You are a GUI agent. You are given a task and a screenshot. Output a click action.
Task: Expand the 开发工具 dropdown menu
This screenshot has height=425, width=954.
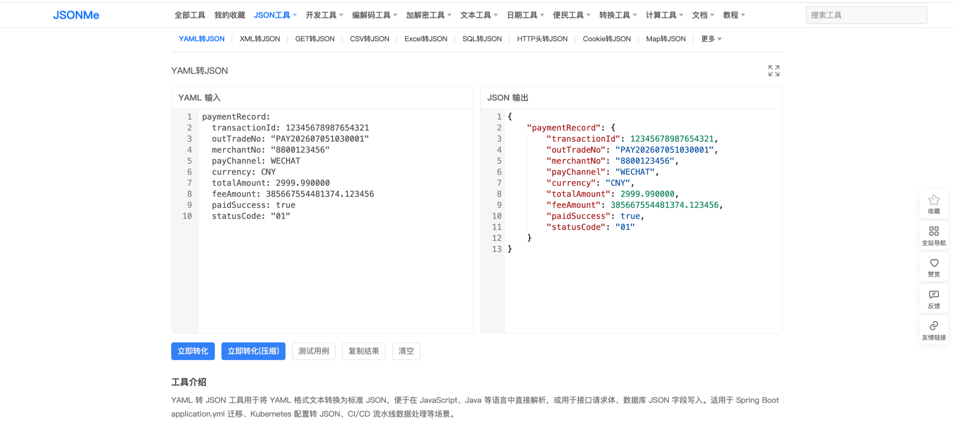tap(325, 15)
